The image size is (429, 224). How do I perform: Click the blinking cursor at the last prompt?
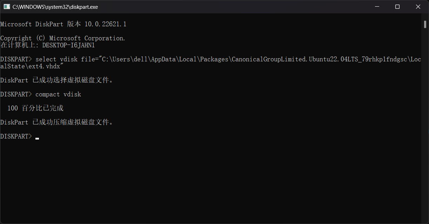pos(37,138)
